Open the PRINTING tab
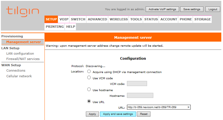The image size is (223, 120). (55, 27)
